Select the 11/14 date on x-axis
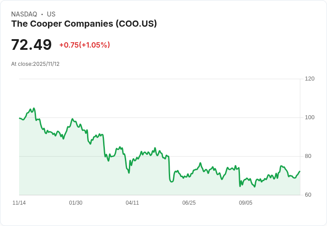Image resolution: width=327 pixels, height=226 pixels. (x=19, y=203)
